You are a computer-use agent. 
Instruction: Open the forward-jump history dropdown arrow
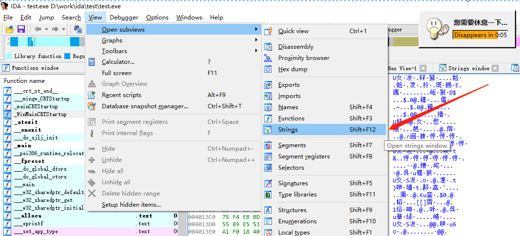(x=63, y=29)
